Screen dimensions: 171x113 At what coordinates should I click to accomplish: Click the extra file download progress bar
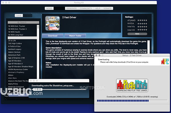pos(59,89)
